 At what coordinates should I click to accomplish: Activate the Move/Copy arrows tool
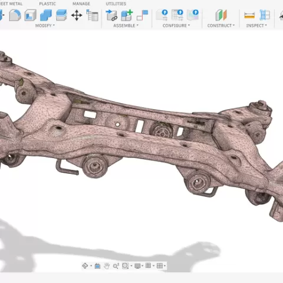coord(77,15)
